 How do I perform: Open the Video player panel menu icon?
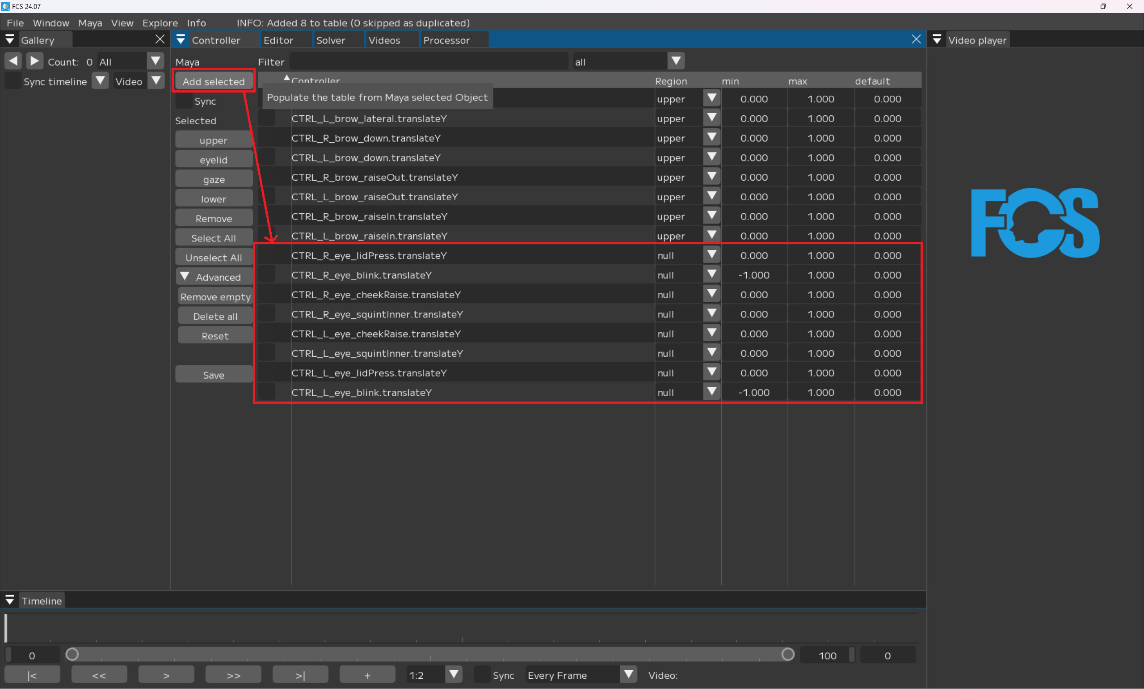937,40
